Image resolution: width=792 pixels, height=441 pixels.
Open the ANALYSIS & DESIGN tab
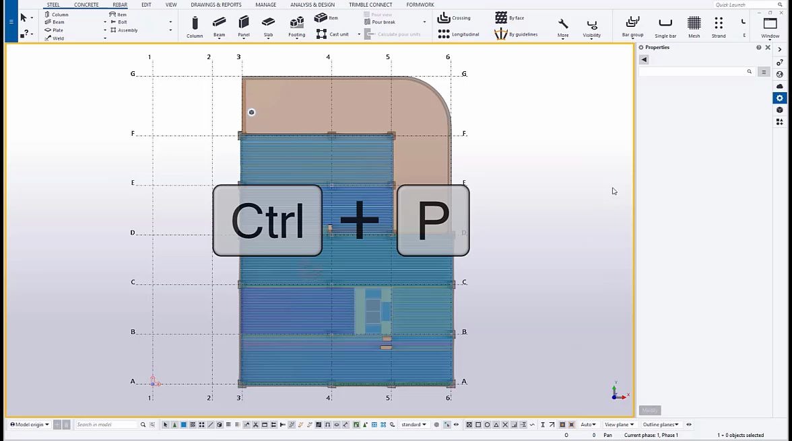point(312,5)
